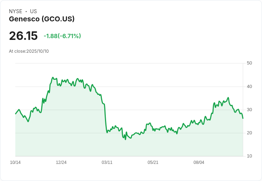The height and width of the screenshot is (181, 262).
Task: Click the 30 y-axis label
Action: click(249, 110)
